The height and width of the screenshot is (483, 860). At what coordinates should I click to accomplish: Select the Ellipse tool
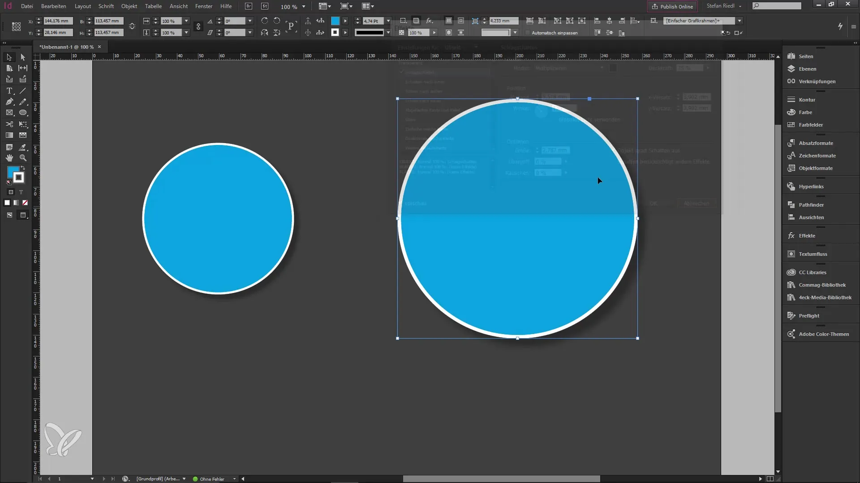(x=23, y=113)
